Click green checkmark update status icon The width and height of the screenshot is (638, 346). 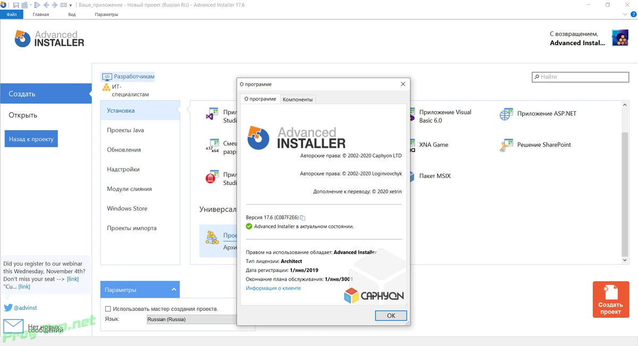pos(249,226)
